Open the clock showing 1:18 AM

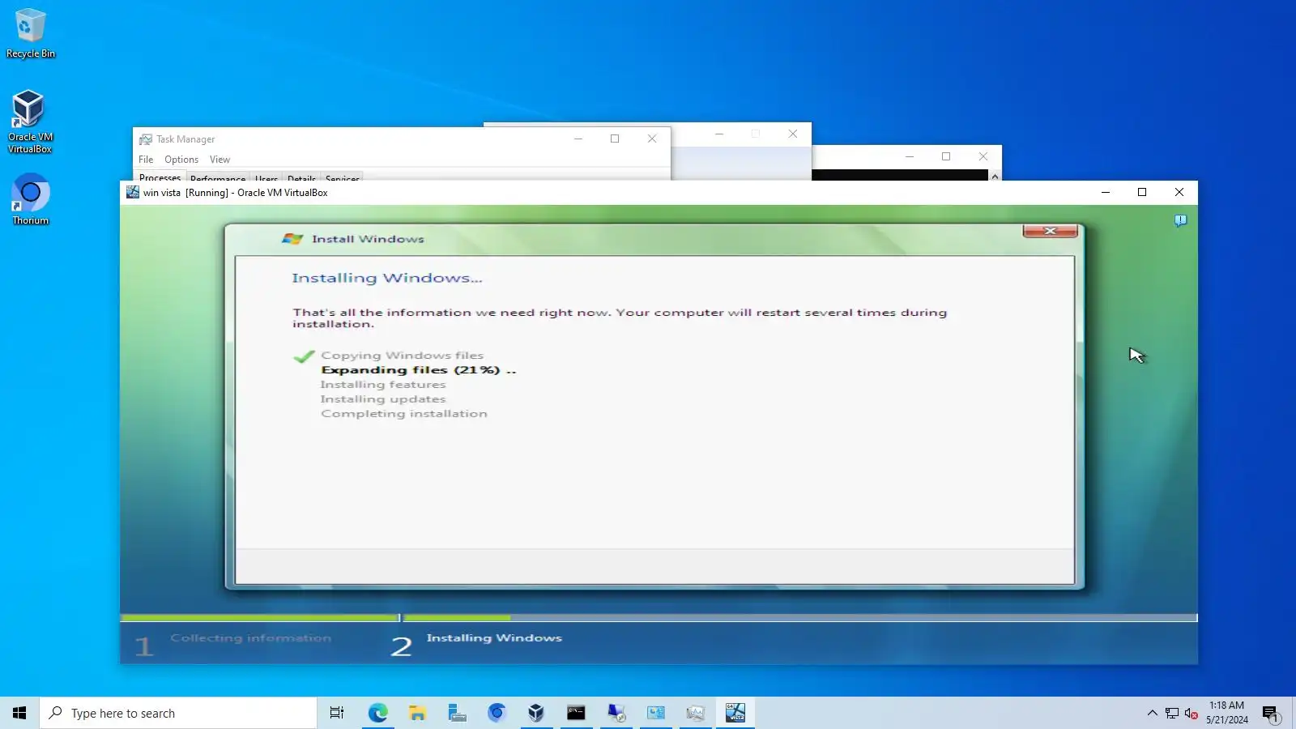(x=1226, y=713)
